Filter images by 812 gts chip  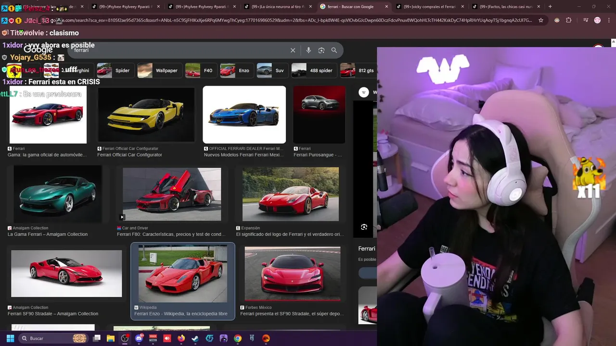[358, 71]
